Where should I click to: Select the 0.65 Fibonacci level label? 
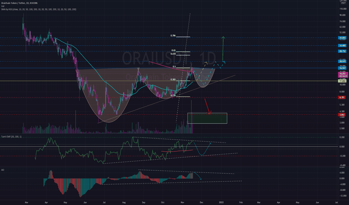pos(173,50)
